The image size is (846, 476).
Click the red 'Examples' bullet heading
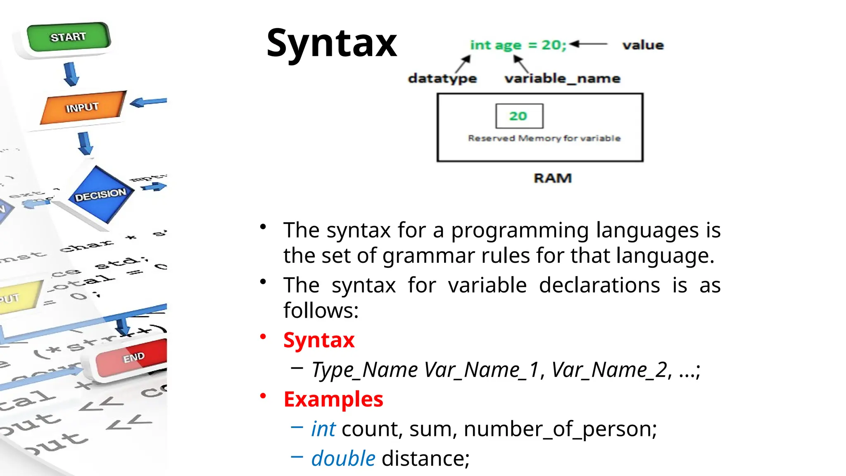click(333, 399)
